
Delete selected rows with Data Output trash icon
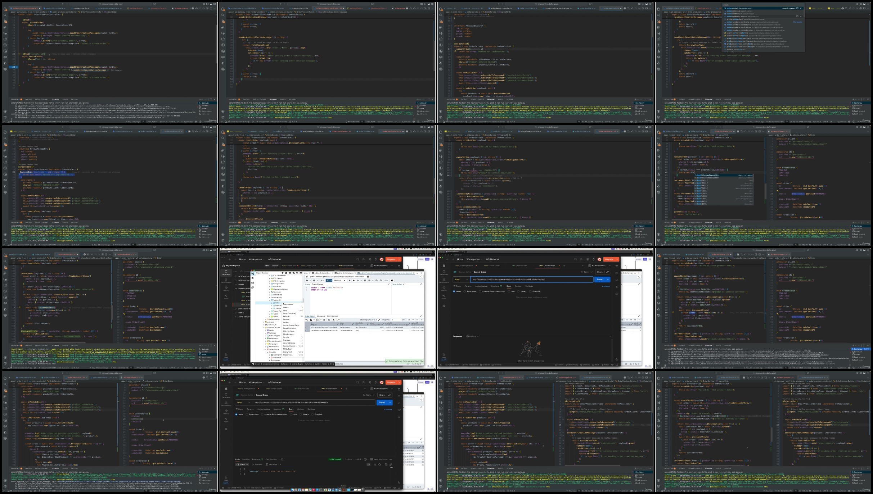[x=324, y=320]
